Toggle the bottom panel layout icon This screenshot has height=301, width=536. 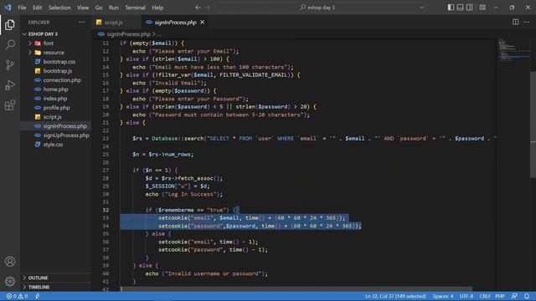460,8
